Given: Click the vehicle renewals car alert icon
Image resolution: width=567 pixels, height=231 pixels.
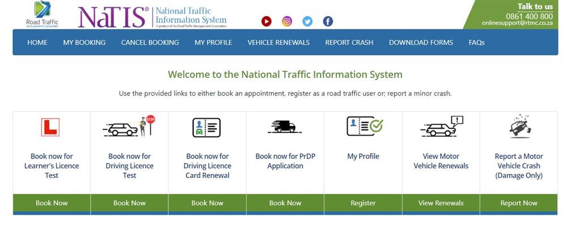Looking at the screenshot, I should click(442, 126).
